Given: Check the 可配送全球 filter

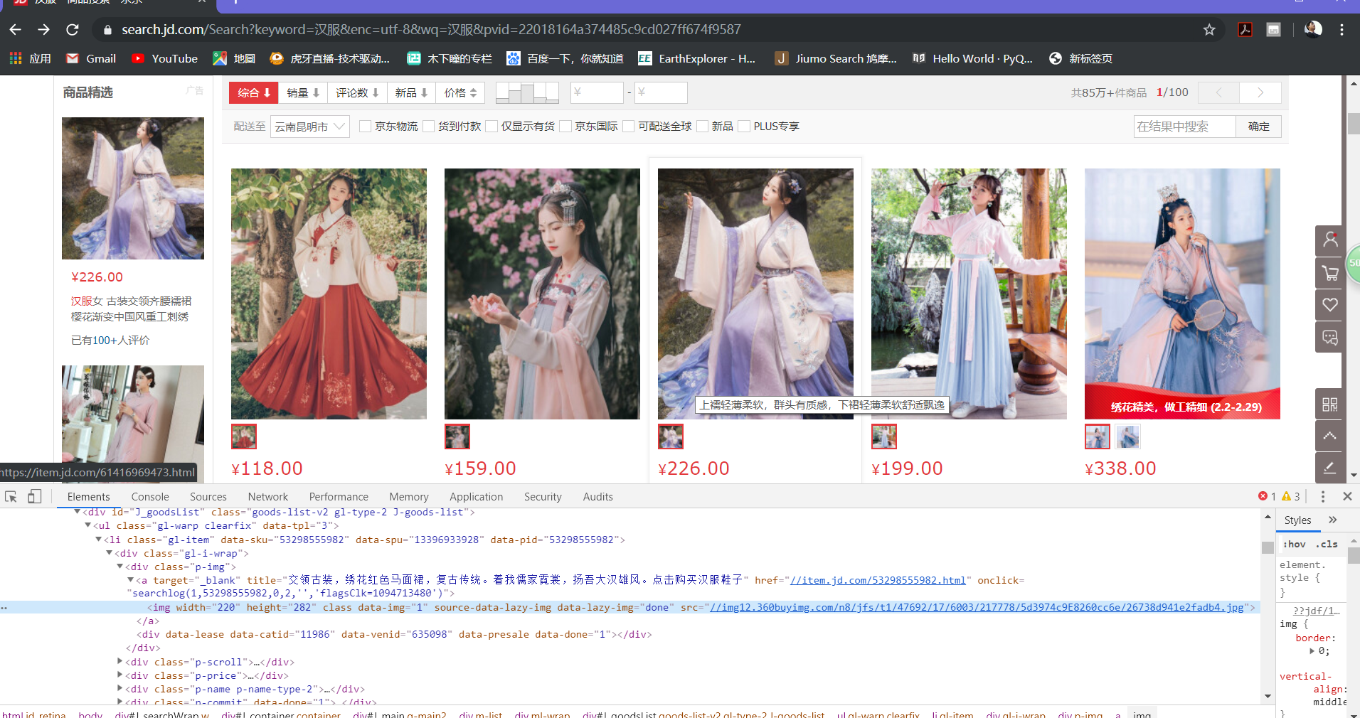Looking at the screenshot, I should click(x=629, y=127).
